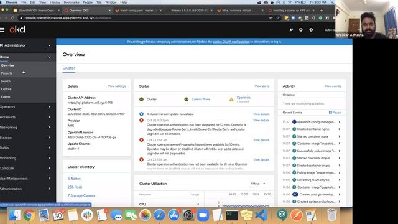
Task: Open 7 Storage Classes inventory link
Action: click(81, 195)
